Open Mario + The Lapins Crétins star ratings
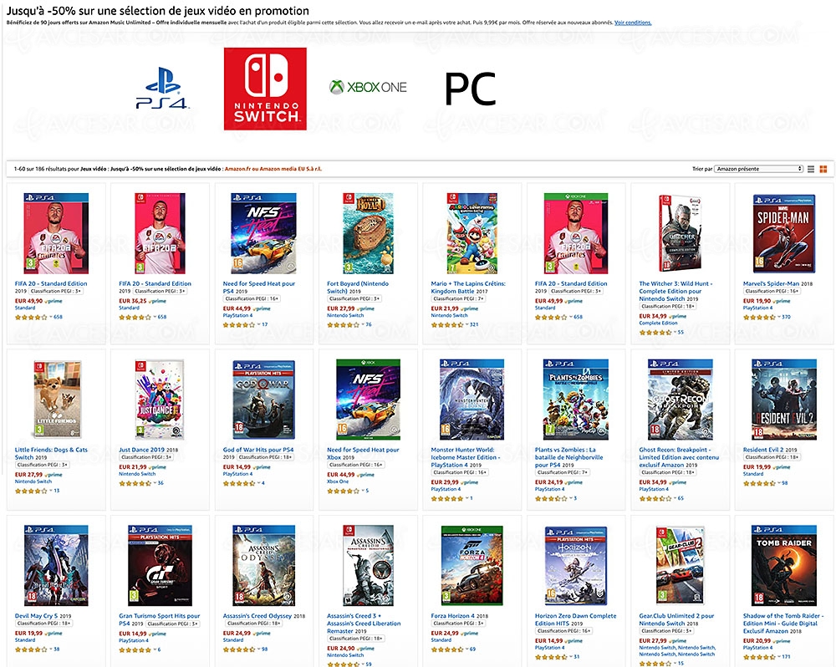836x667 pixels. point(449,323)
